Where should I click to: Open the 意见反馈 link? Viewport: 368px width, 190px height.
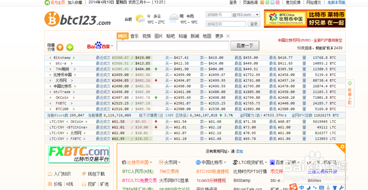point(293,3)
